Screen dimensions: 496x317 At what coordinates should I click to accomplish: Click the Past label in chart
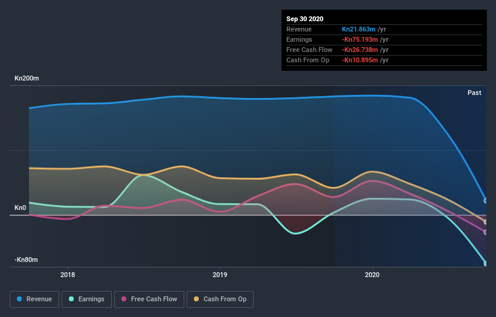pyautogui.click(x=474, y=93)
